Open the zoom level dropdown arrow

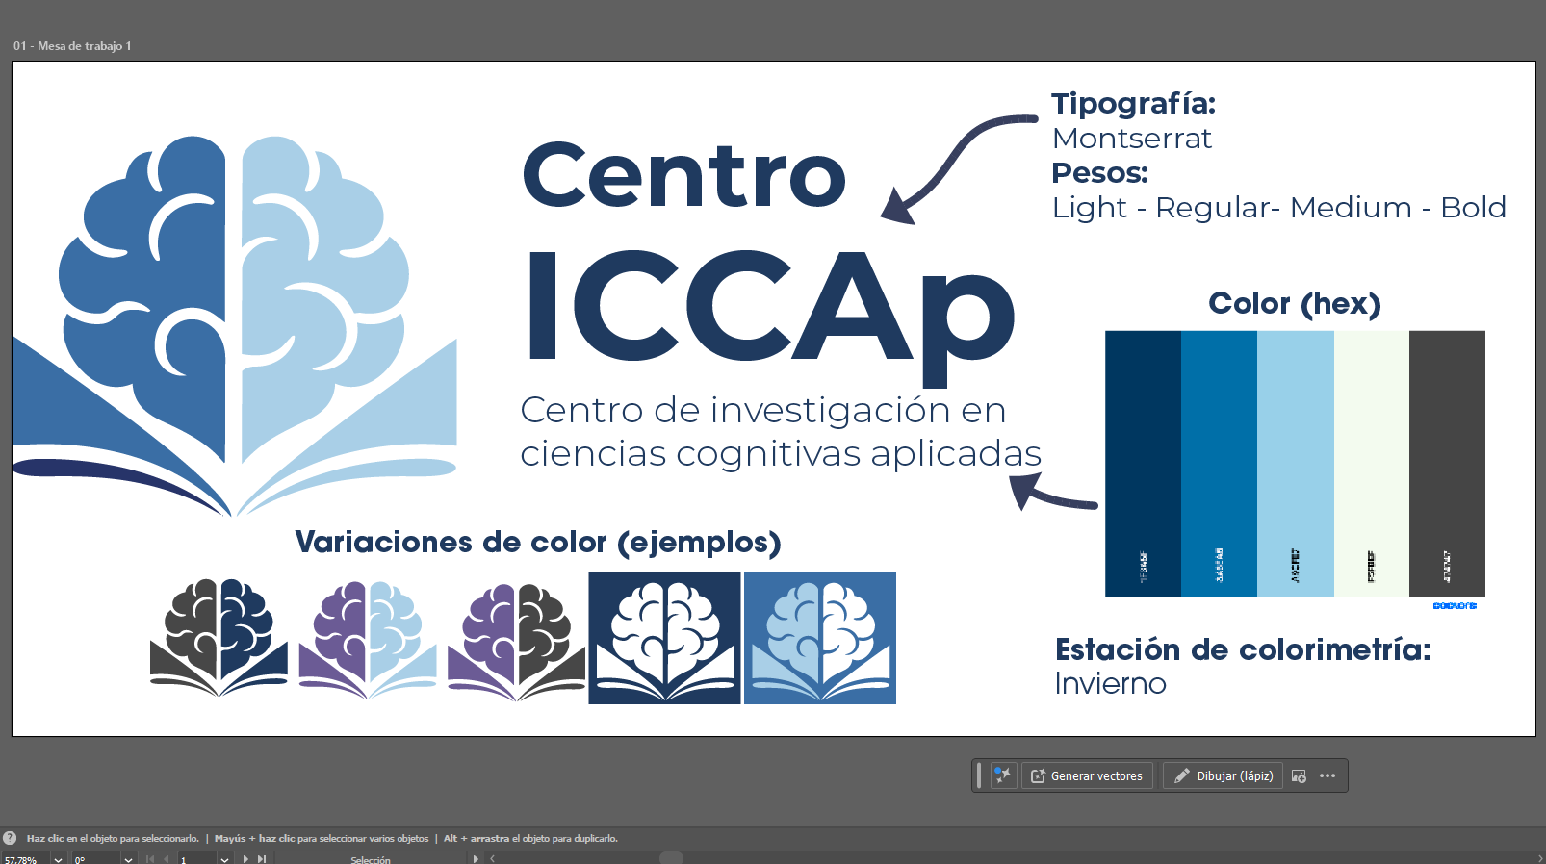58,859
